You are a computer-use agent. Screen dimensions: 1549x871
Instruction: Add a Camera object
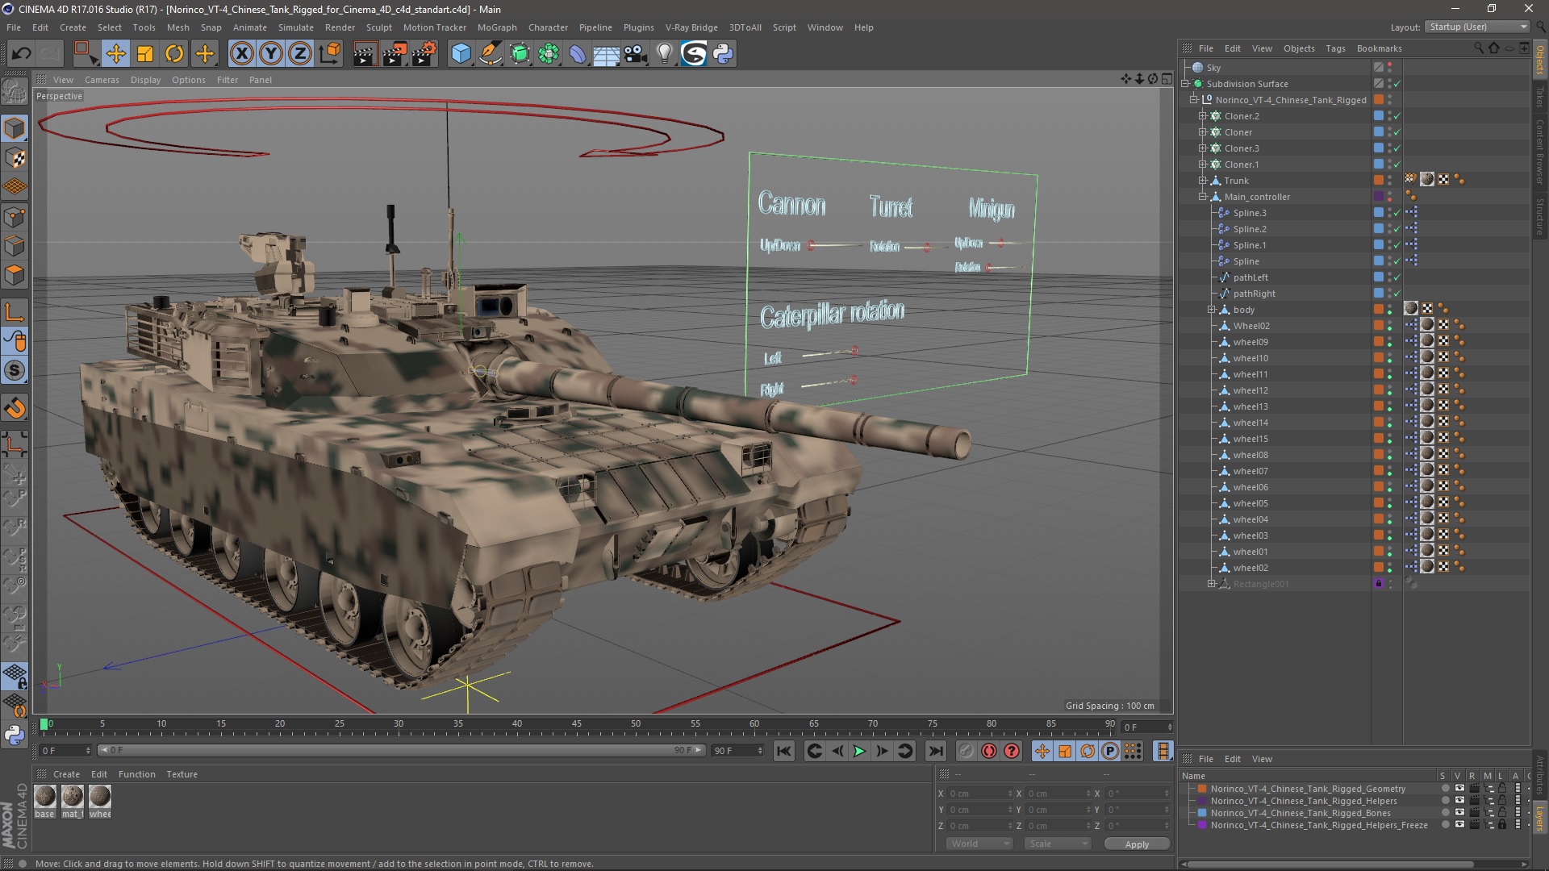tap(636, 54)
